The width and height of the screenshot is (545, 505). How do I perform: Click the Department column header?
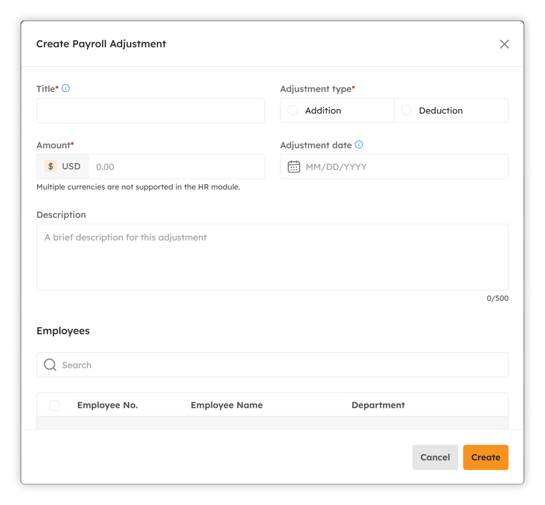[x=378, y=405]
